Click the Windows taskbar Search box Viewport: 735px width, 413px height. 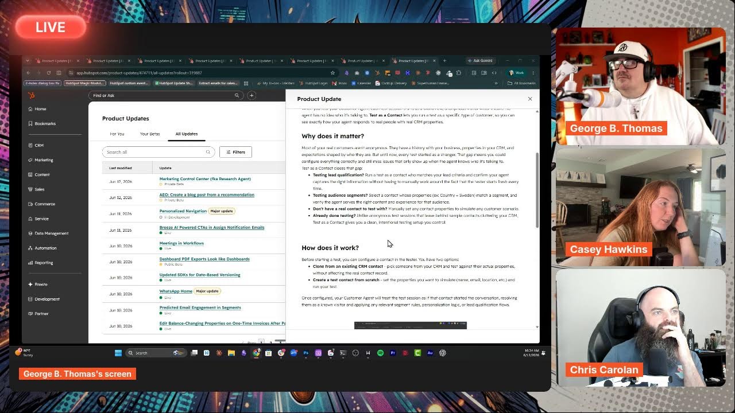coord(156,353)
